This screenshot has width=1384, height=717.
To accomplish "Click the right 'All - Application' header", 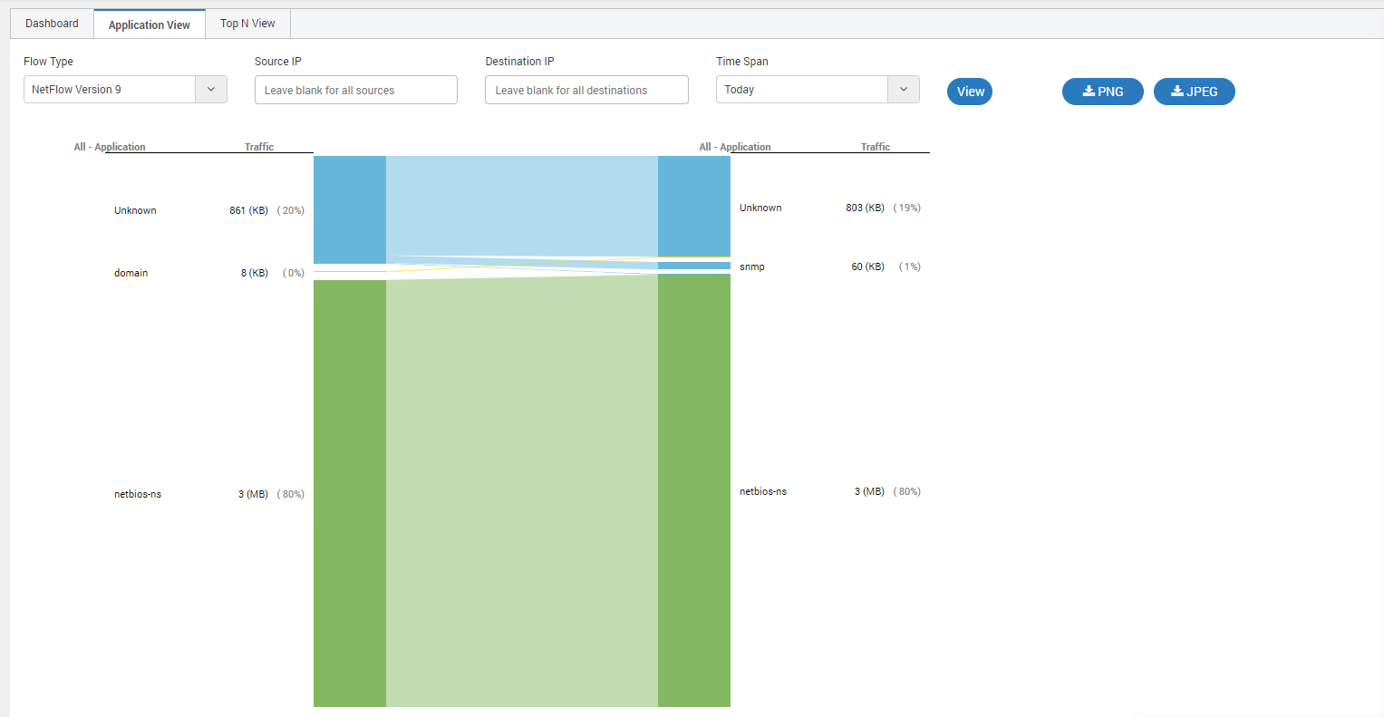I will (735, 147).
